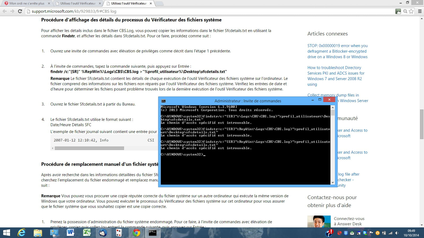This screenshot has width=424, height=238.
Task: Click 'Procédure de remplacement manuel' heading
Action: (100, 164)
